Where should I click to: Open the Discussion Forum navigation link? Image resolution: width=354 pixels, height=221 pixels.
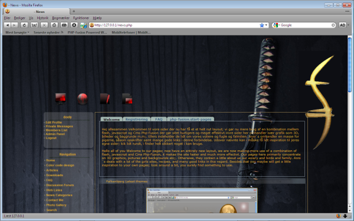pos(60,185)
